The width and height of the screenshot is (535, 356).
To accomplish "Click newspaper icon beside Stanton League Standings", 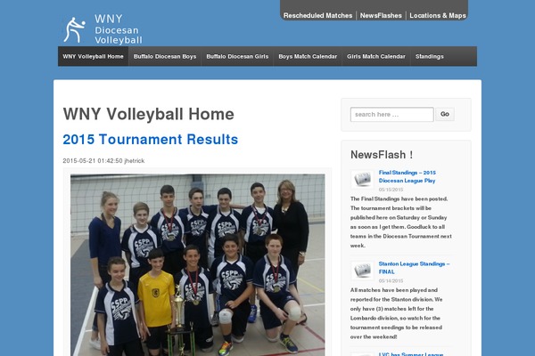I will click(362, 271).
